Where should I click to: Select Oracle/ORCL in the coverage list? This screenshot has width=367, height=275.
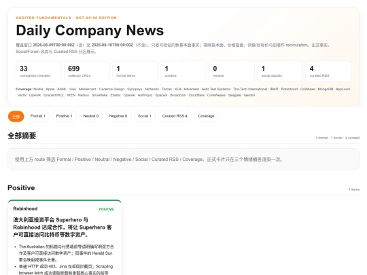[54, 95]
